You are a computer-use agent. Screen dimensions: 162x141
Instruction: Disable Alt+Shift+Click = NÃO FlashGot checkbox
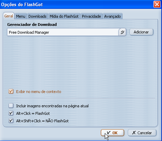11,121
